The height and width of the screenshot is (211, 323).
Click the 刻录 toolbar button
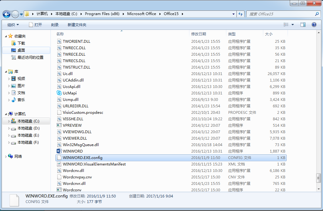click(x=55, y=25)
